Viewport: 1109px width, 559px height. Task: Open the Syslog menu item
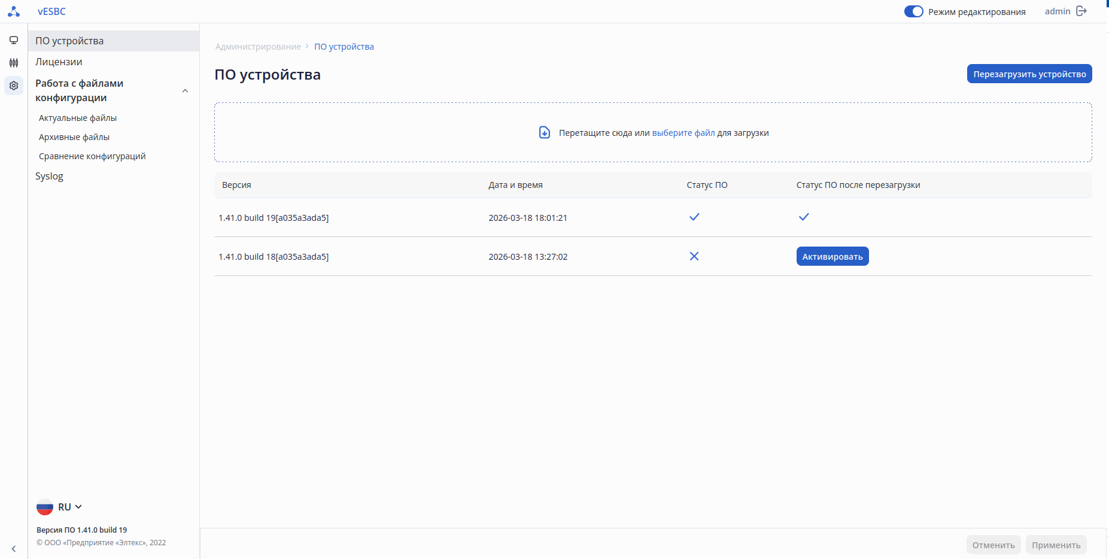49,176
